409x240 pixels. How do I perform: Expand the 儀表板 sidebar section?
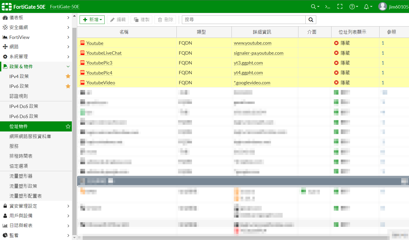point(36,18)
